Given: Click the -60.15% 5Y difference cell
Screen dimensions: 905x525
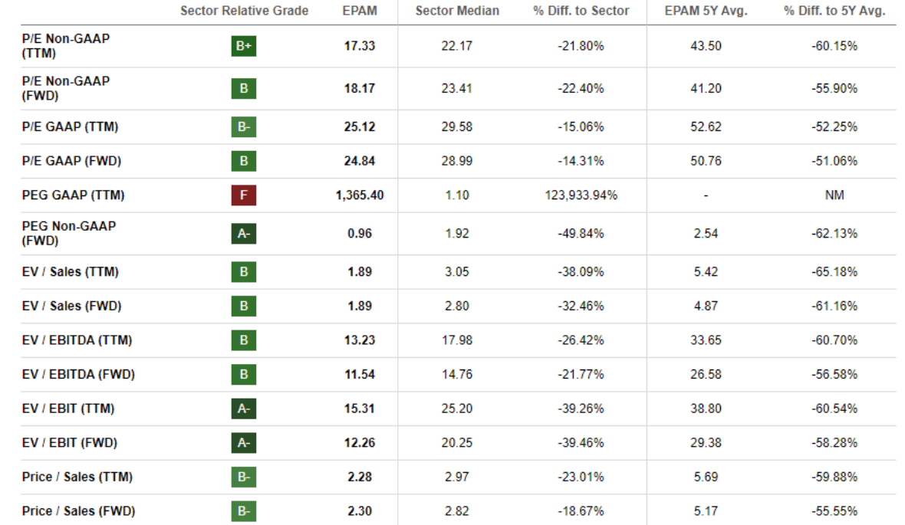Looking at the screenshot, I should tap(834, 46).
